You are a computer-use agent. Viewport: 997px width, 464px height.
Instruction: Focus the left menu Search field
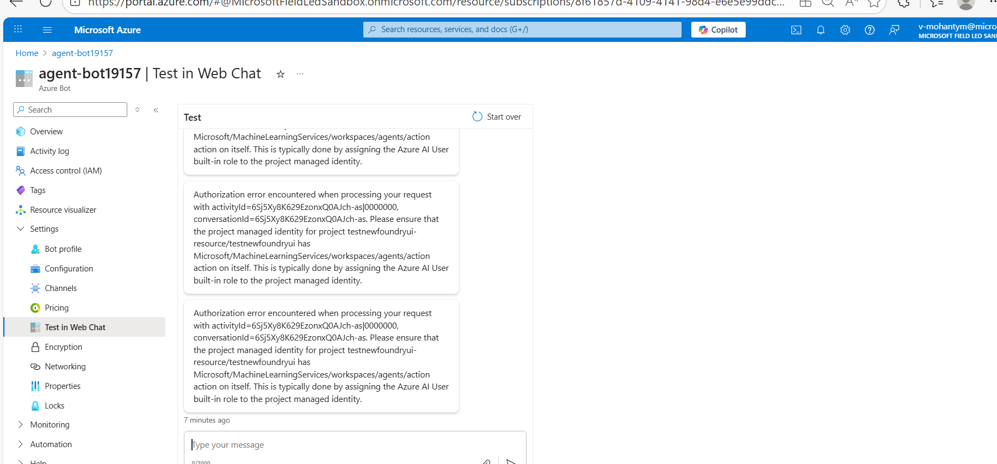click(70, 110)
